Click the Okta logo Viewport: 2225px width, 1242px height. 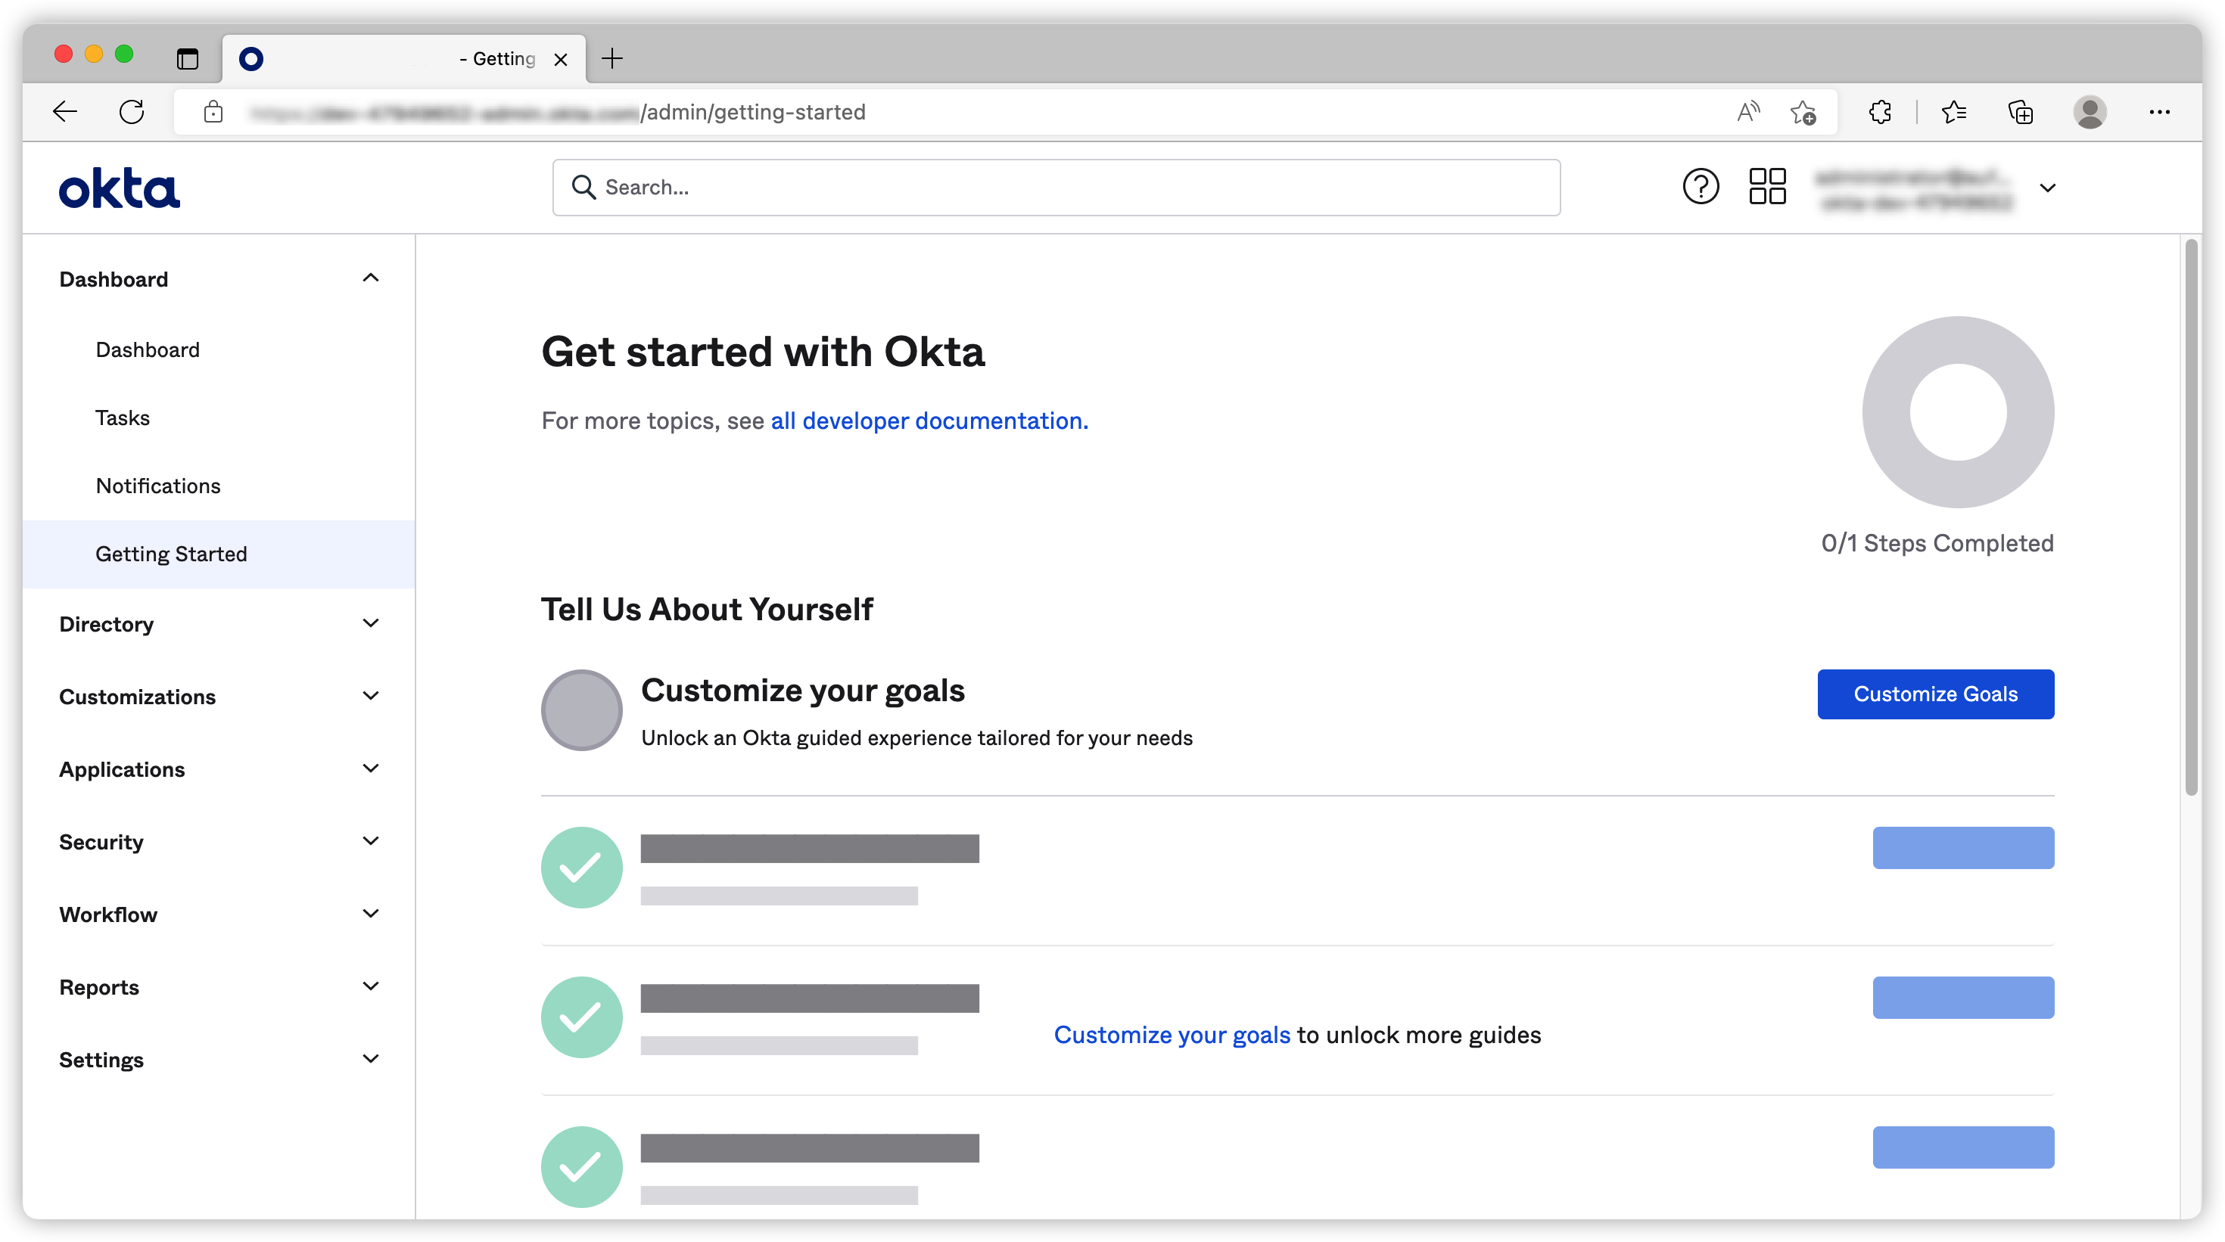(120, 188)
